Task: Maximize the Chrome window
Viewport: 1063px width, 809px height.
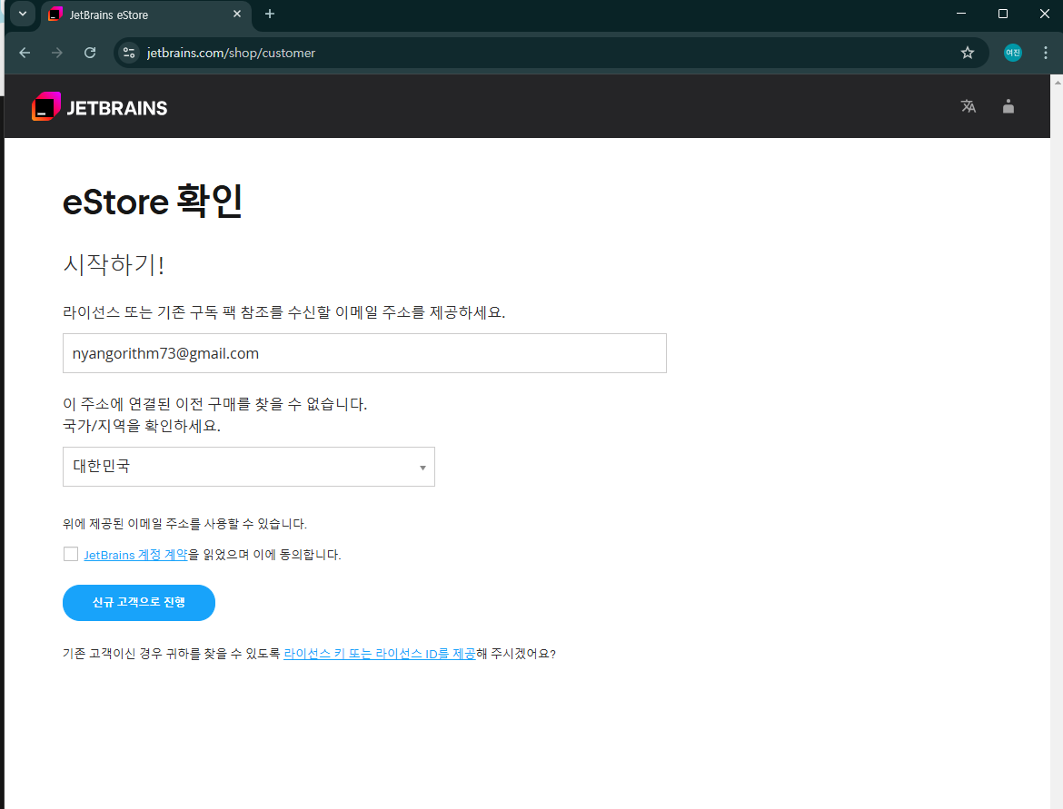Action: pyautogui.click(x=1003, y=14)
